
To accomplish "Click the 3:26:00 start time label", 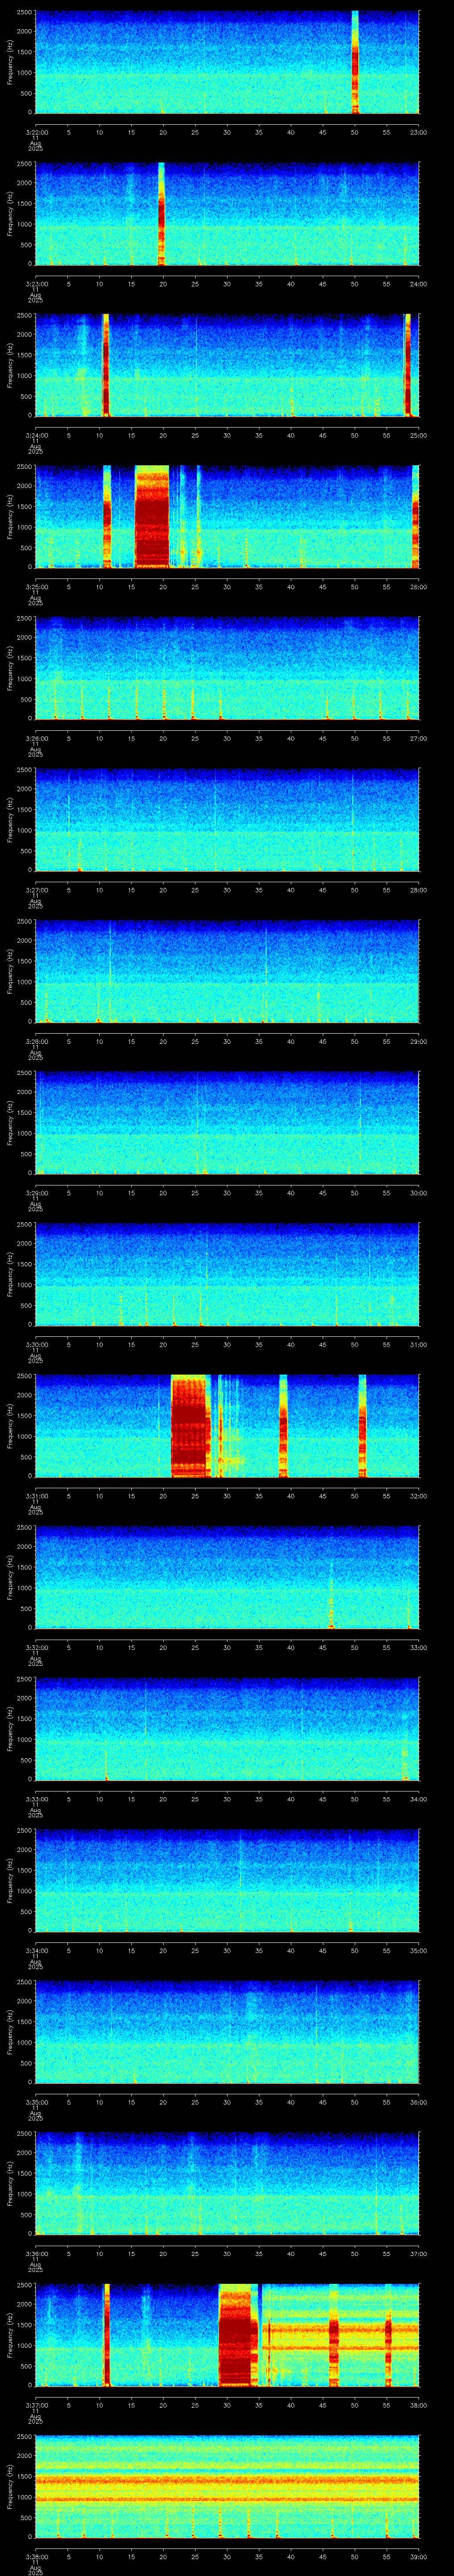I will tap(36, 739).
